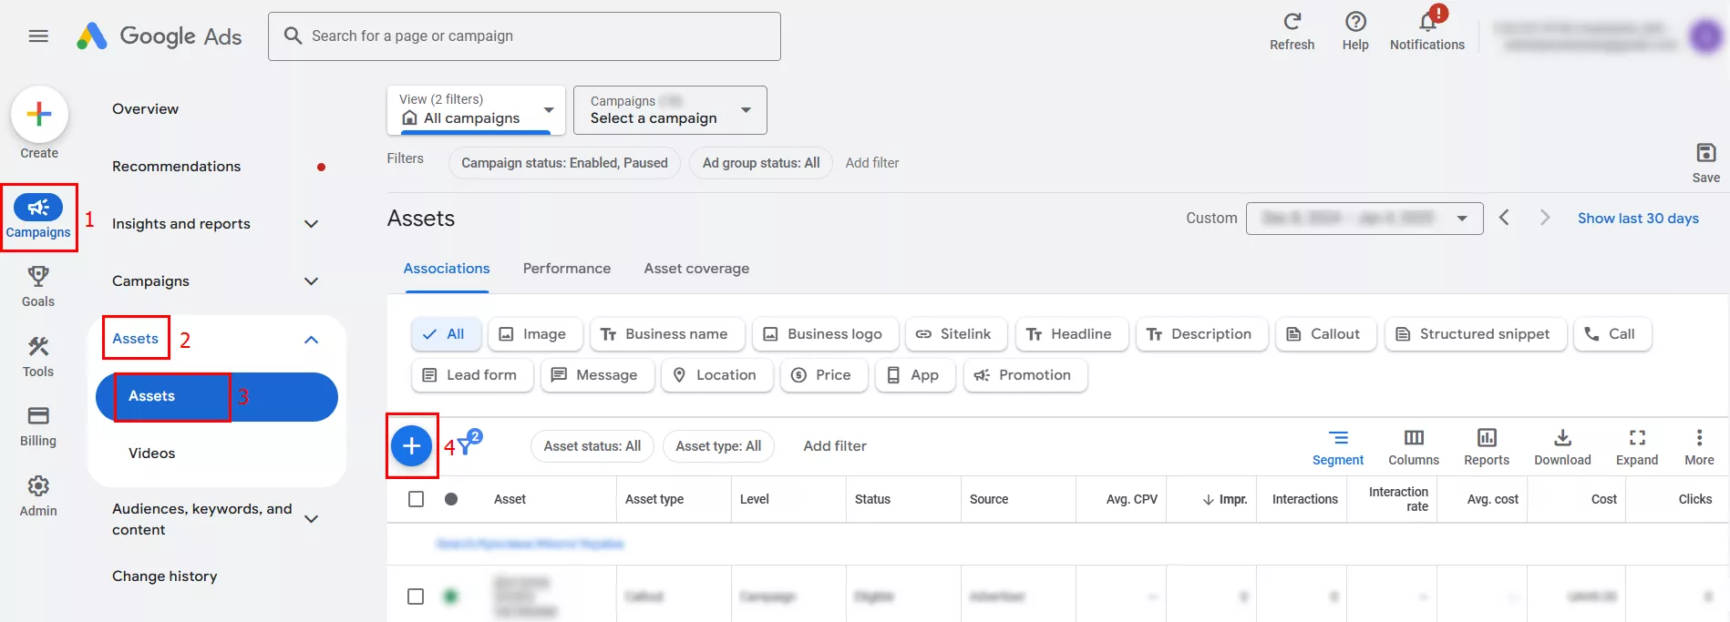Expand Insights and reports section
This screenshot has height=622, width=1730.
(x=311, y=224)
